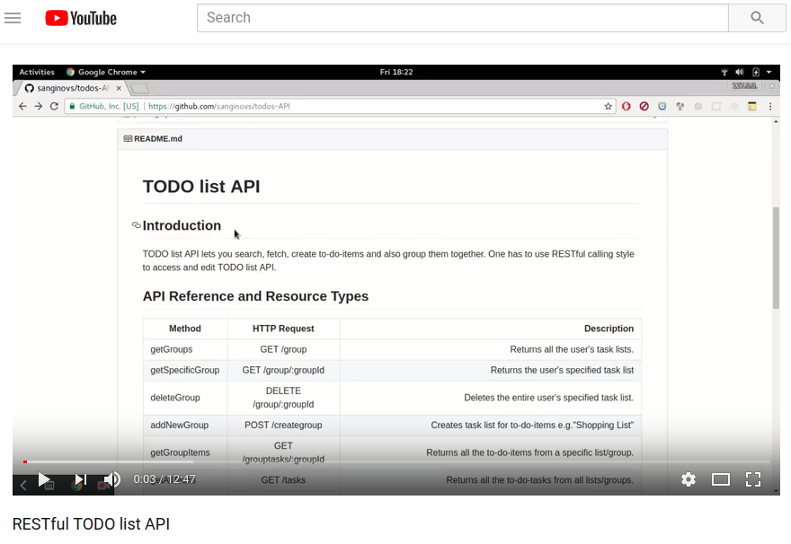Click the red Opera-style extension icon

tap(626, 106)
